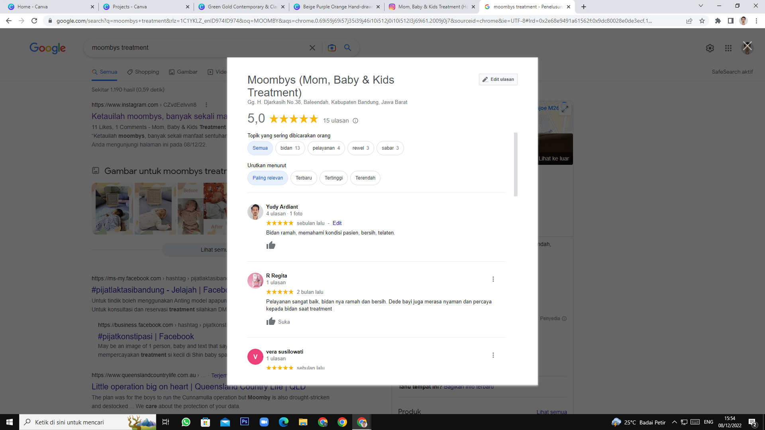The width and height of the screenshot is (765, 430).
Task: Click the Edit link on Yudy Ardiant's review
Action: (x=337, y=223)
